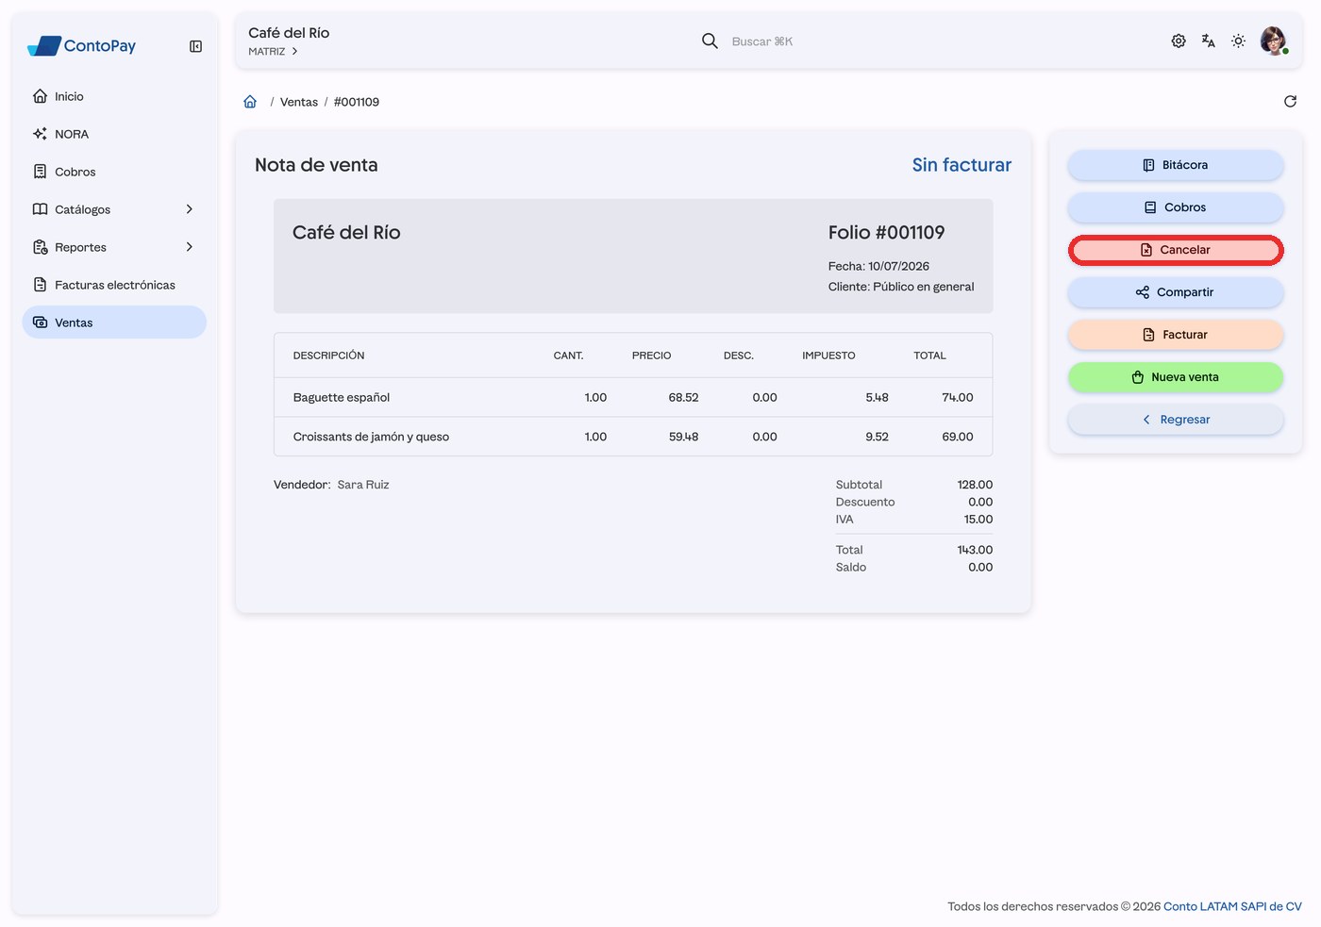
Task: Click the IVA amount 15.00
Action: tap(978, 520)
